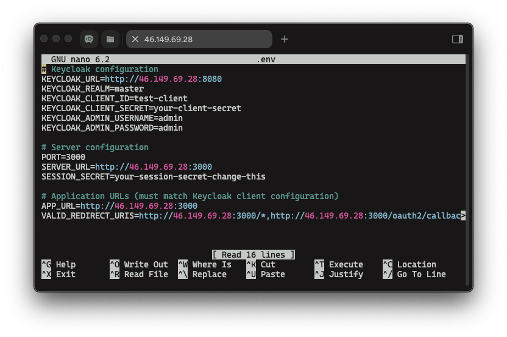The image size is (507, 337).
Task: Click the Server configuration comment
Action: (x=95, y=147)
